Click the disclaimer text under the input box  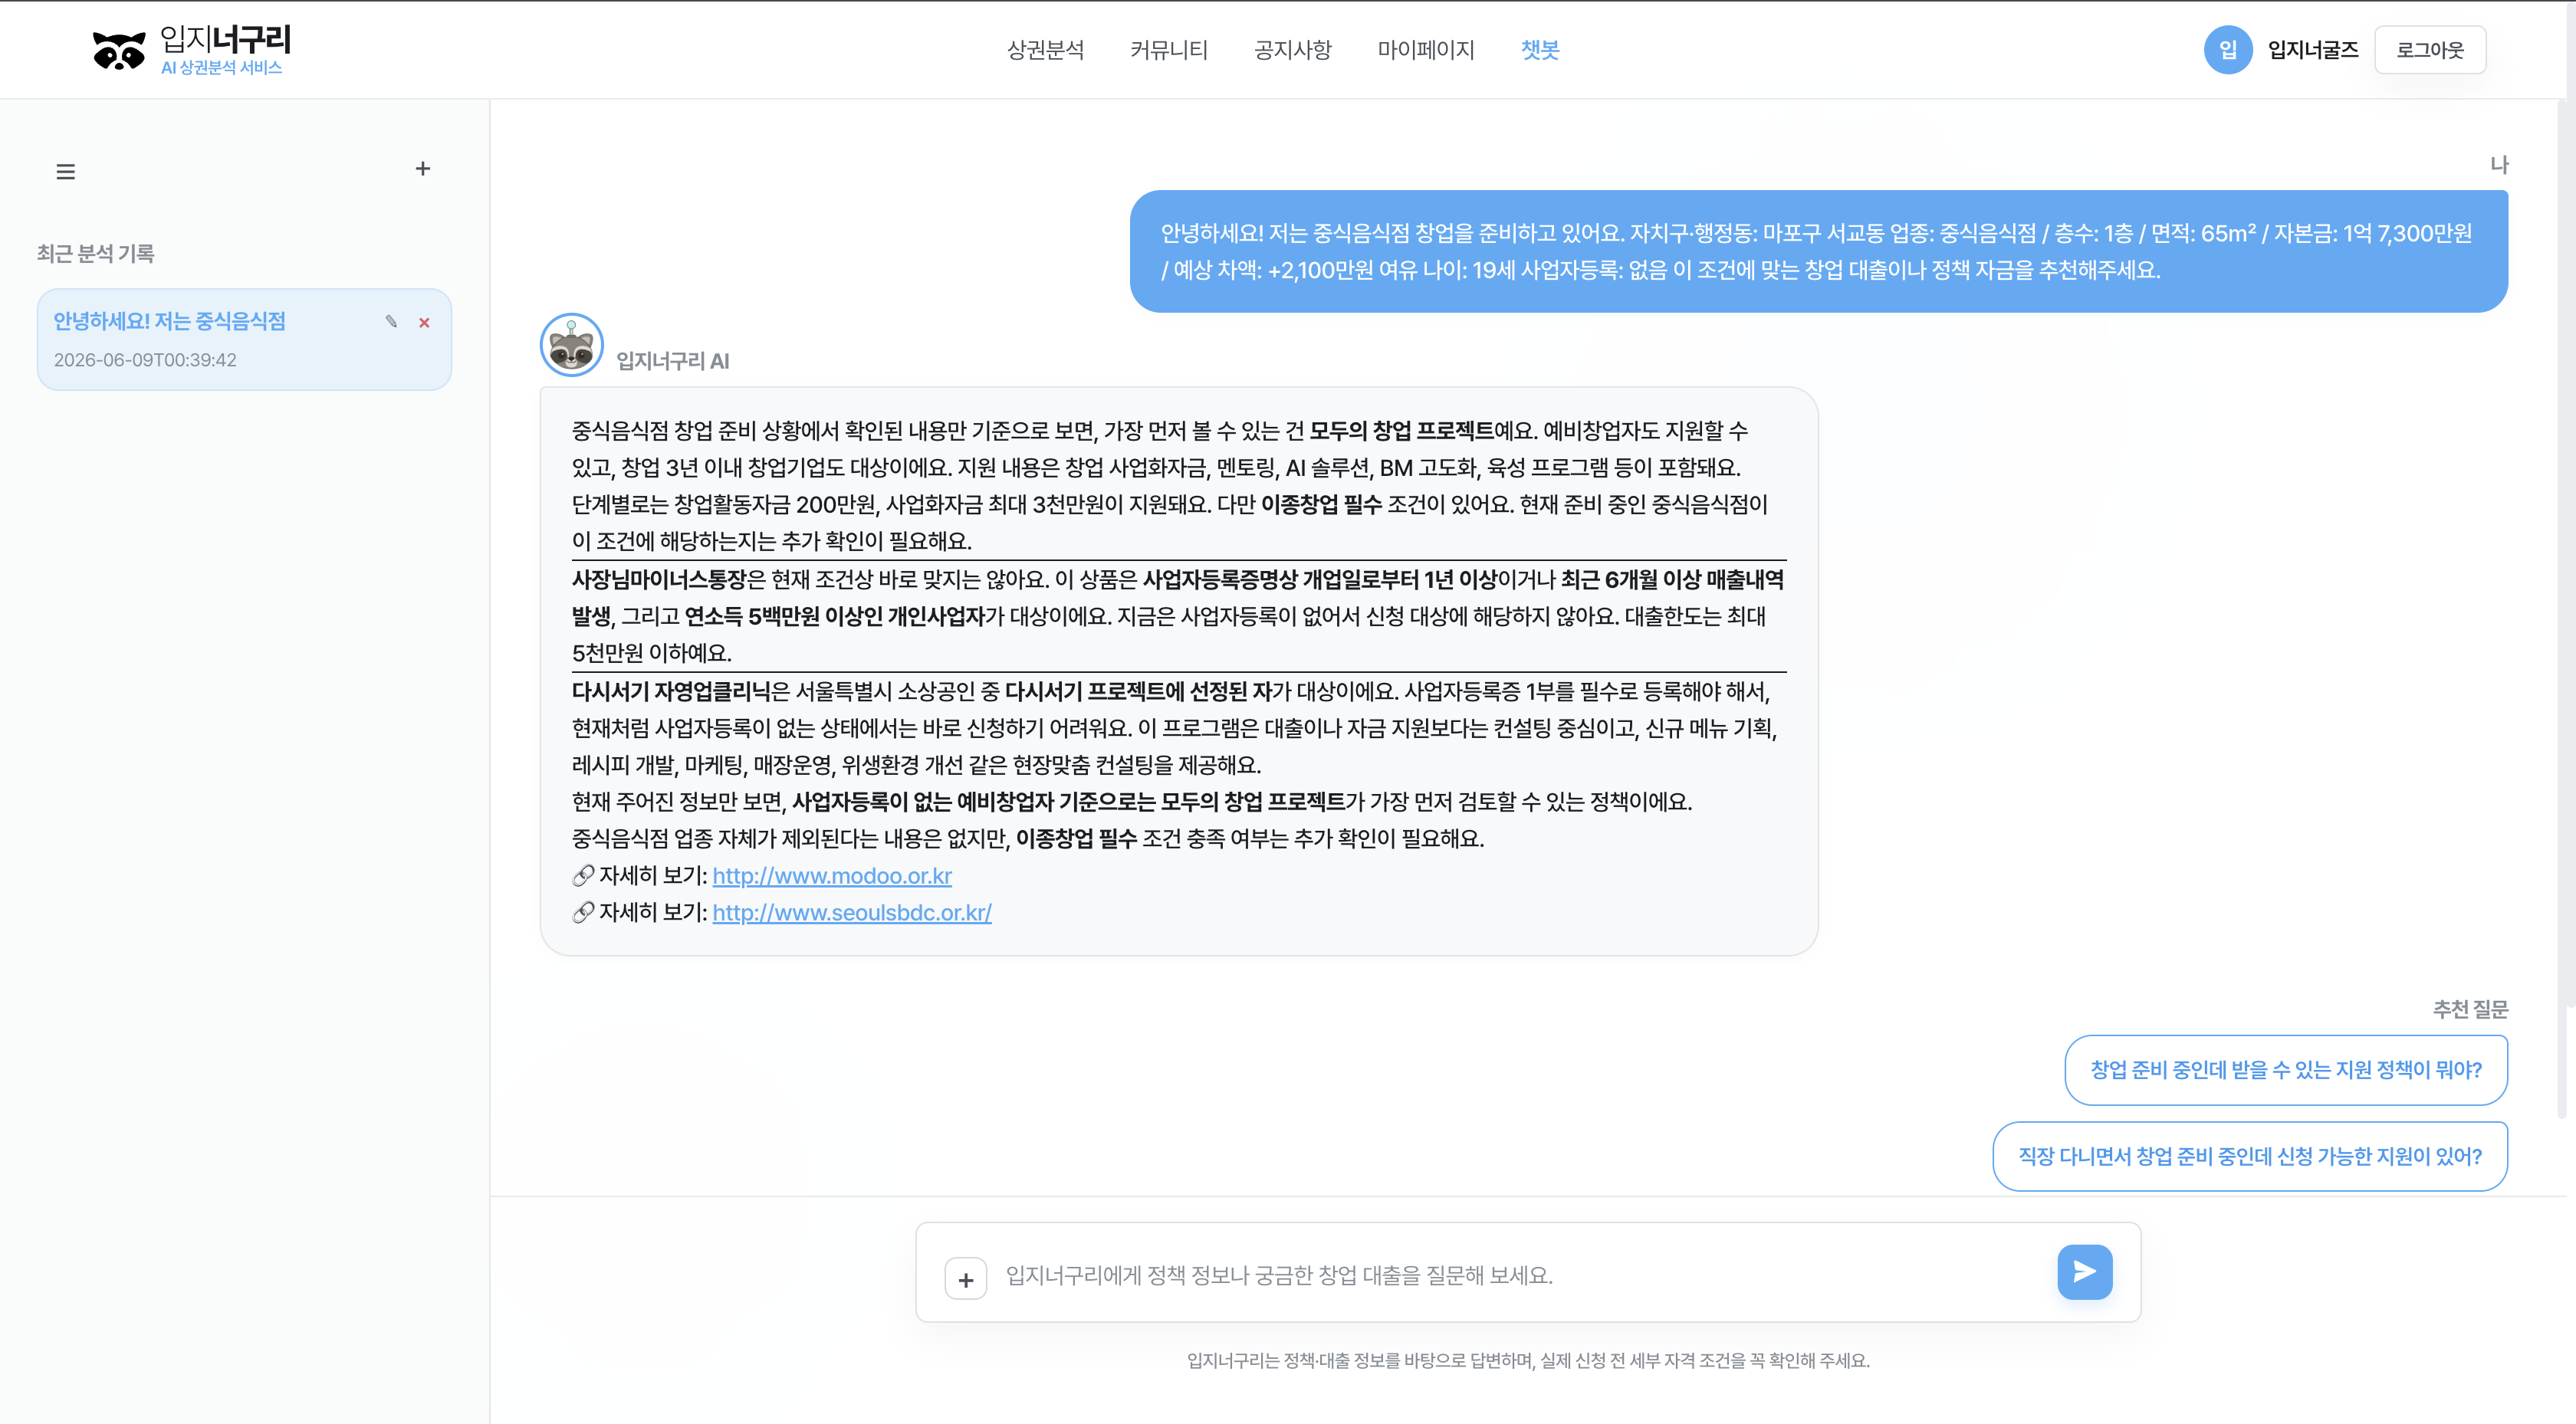point(1528,1360)
